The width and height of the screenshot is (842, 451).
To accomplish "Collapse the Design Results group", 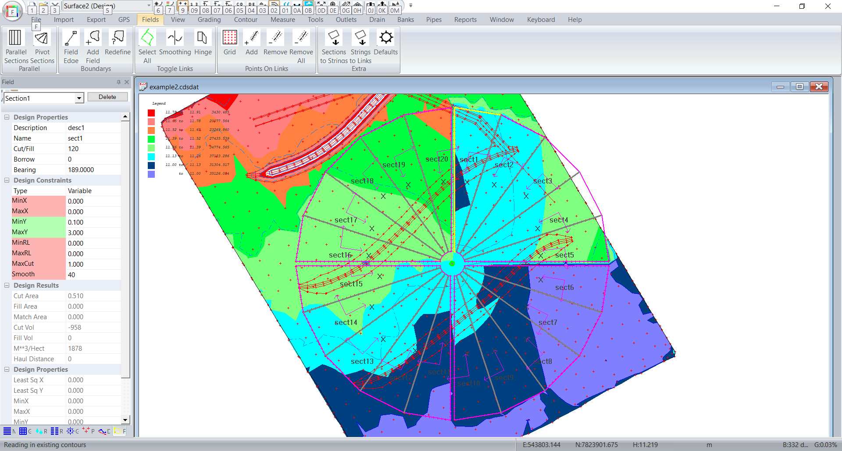I will (x=7, y=285).
